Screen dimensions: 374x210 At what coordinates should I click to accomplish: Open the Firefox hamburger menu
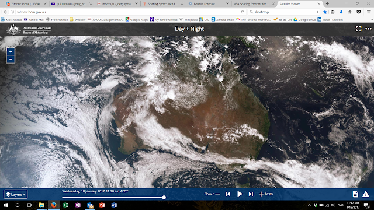tap(369, 12)
